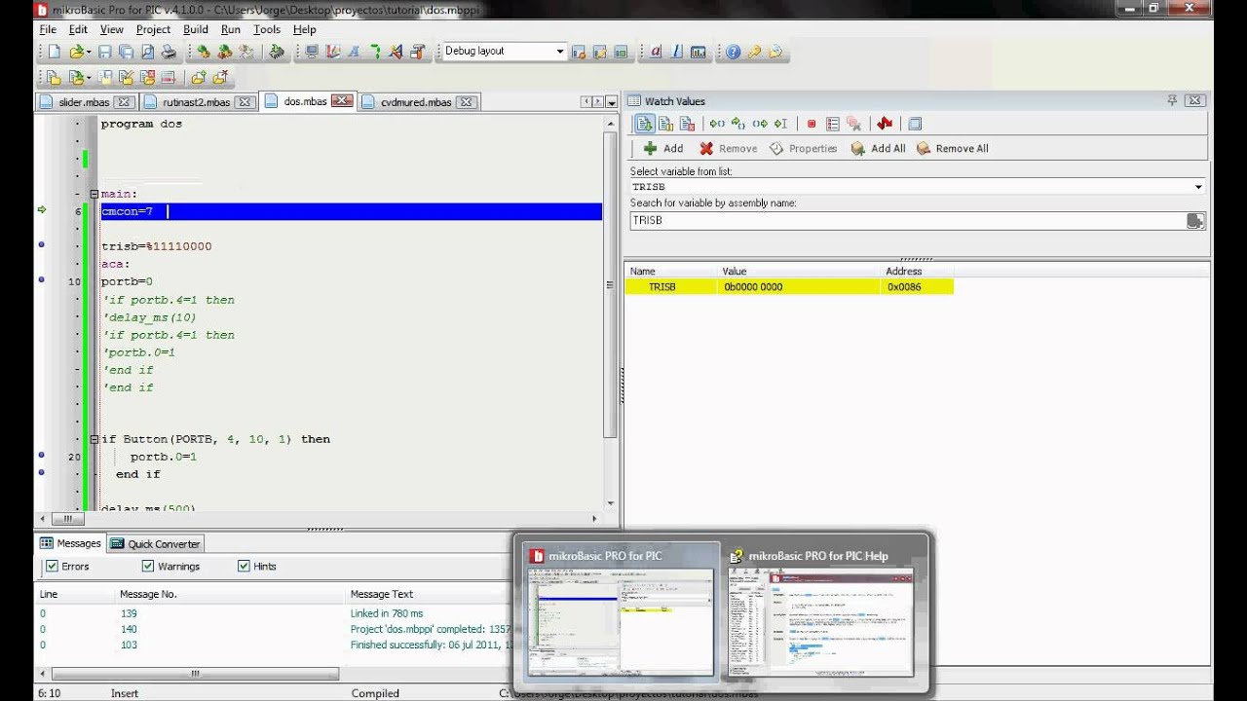Image resolution: width=1247 pixels, height=701 pixels.
Task: Open the Tools menu
Action: pos(267,29)
